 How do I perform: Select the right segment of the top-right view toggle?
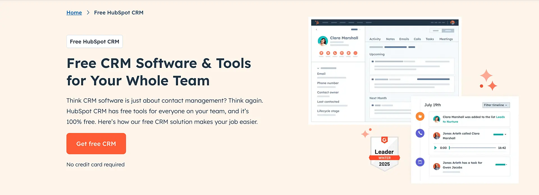(448, 31)
